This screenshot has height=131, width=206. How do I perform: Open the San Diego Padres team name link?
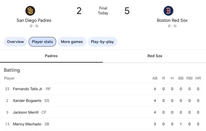pos(34,20)
